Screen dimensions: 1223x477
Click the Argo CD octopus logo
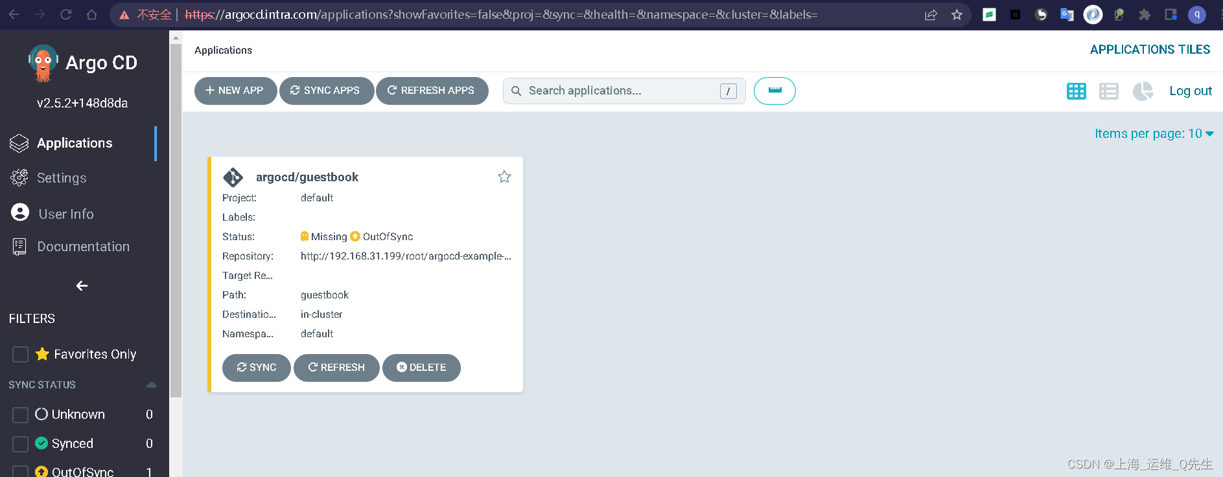pyautogui.click(x=43, y=63)
